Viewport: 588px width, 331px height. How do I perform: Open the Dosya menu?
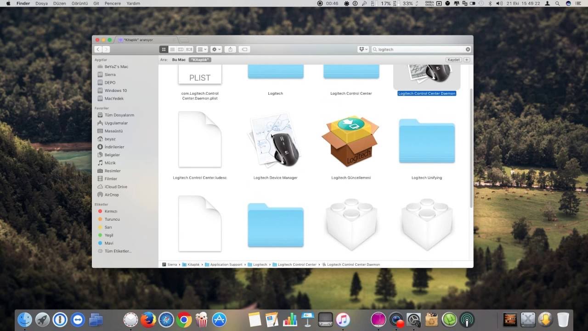tap(41, 3)
